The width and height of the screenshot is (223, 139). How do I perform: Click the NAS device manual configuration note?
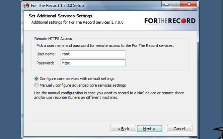[x=109, y=95]
